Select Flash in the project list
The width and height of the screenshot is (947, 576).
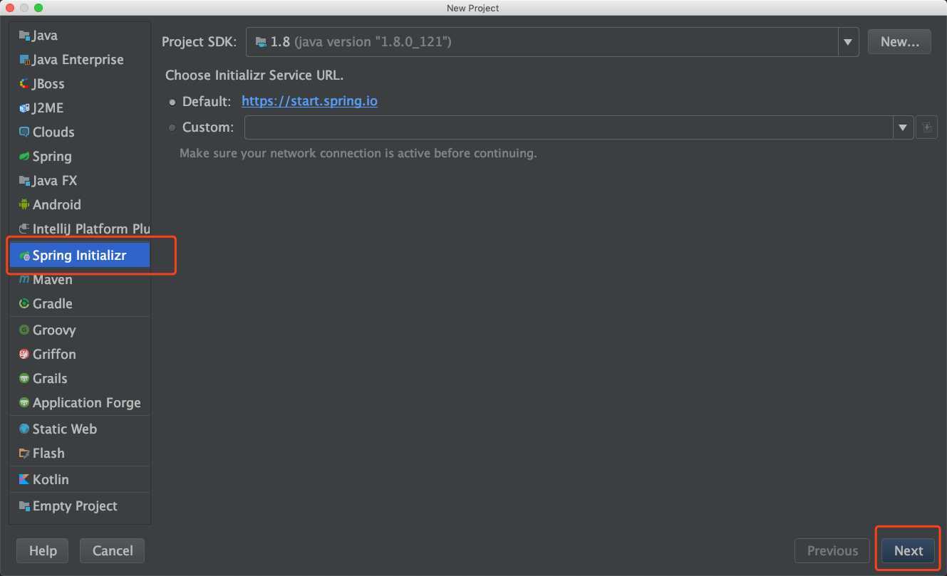click(79, 454)
